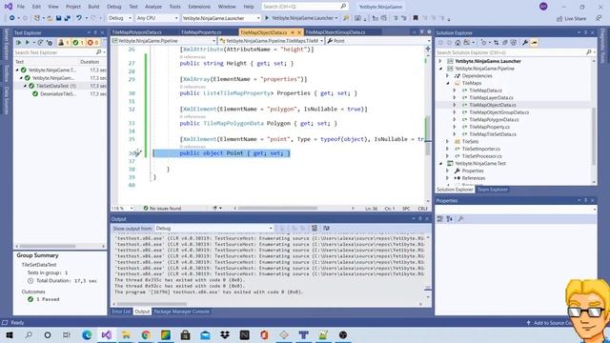Select TileMapTileSetData.cs in Solution Explorer
The image size is (610, 343).
pos(493,134)
